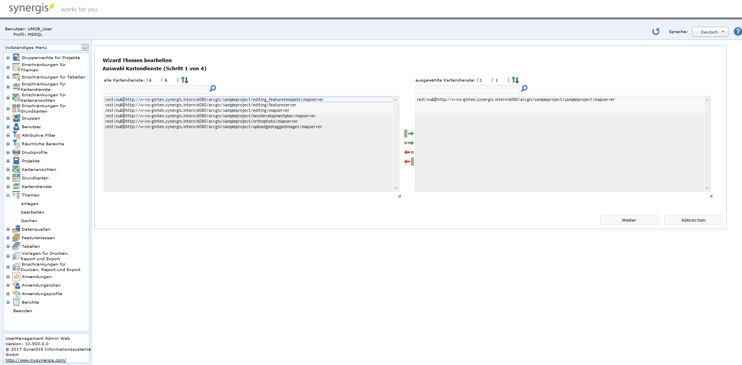Viewport: 742px width, 365px height.
Task: Click the Weiter button
Action: tap(629, 220)
